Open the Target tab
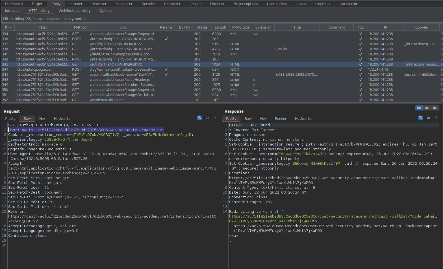This screenshot has height=269, width=443. (x=37, y=4)
